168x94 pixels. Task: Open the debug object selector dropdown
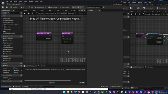[94, 7]
